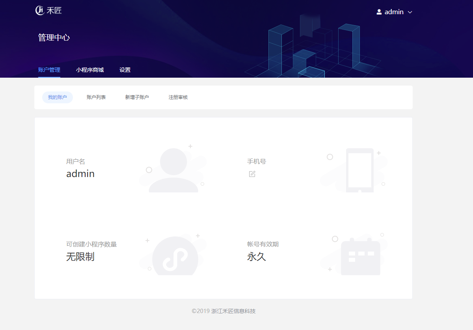Select the 我的账户 sub-tab

[x=58, y=97]
